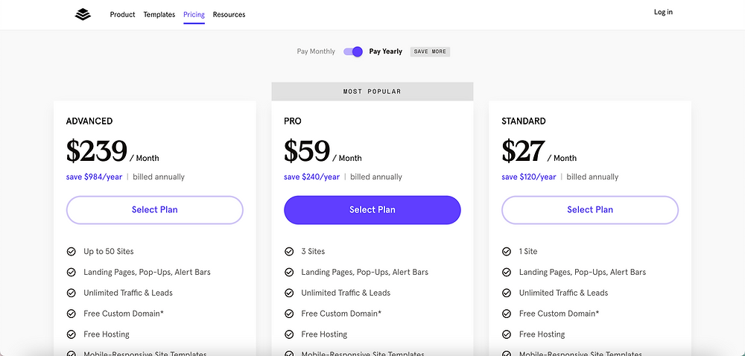
Task: Click checkmark icon beside 3 Sites
Action: 289,252
